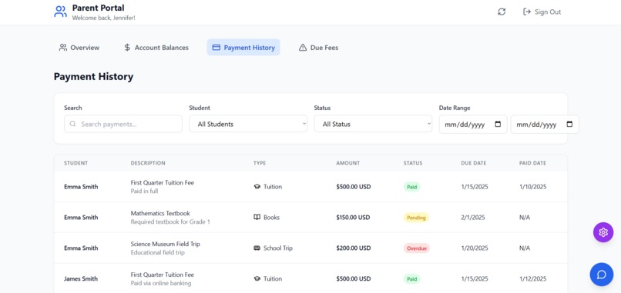The image size is (621, 293).
Task: Click the $200.00 USD amount
Action: [x=354, y=248]
